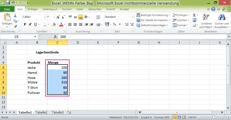Apply accounting currency format icon
Screen dimensions: 231x120
(x=107, y=24)
